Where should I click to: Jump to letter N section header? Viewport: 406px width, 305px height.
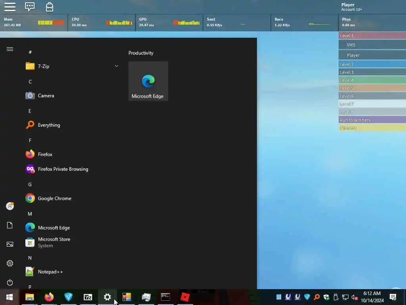(30, 258)
